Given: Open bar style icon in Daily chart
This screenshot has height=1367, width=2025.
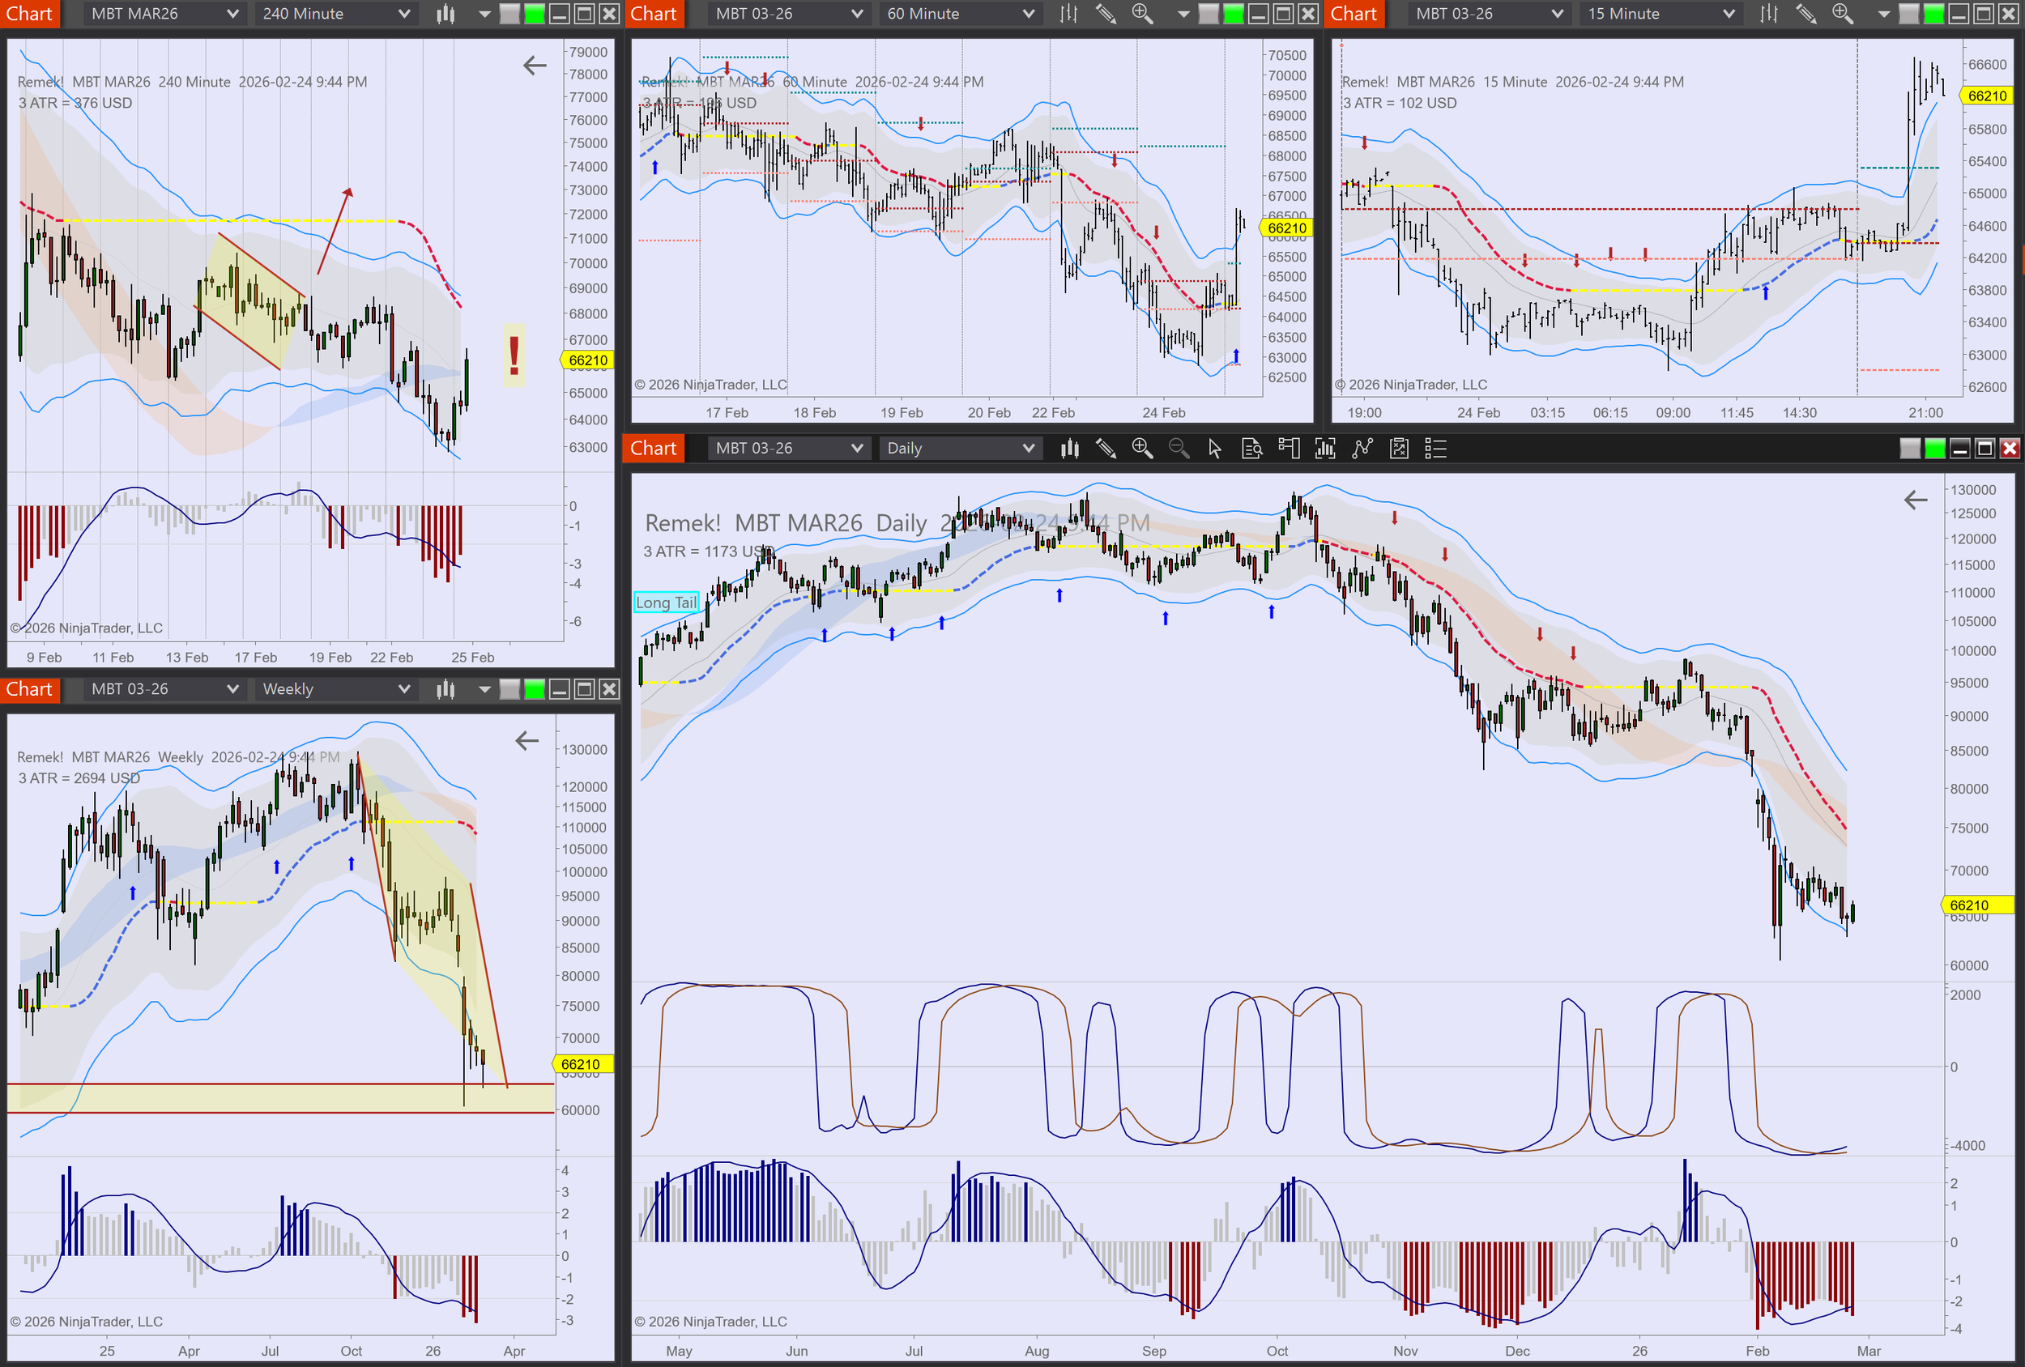Looking at the screenshot, I should coord(1069,449).
